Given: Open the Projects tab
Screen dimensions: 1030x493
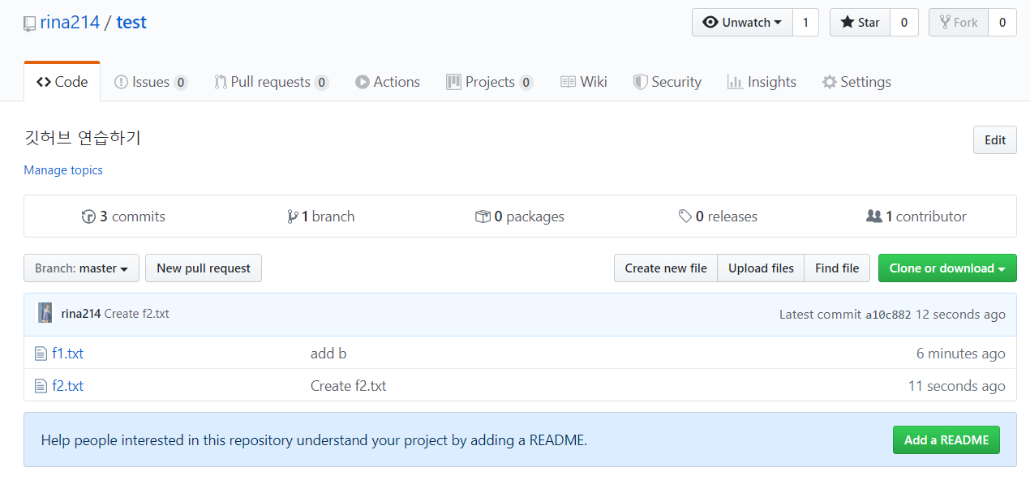Looking at the screenshot, I should coord(490,82).
